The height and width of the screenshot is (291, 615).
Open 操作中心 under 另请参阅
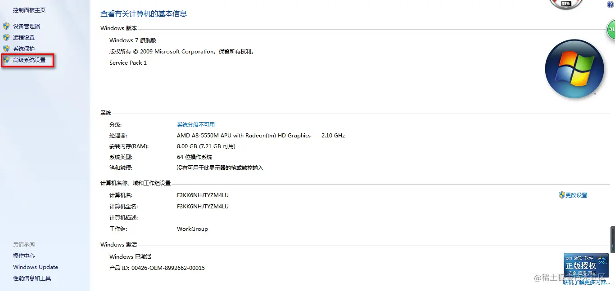(x=24, y=256)
